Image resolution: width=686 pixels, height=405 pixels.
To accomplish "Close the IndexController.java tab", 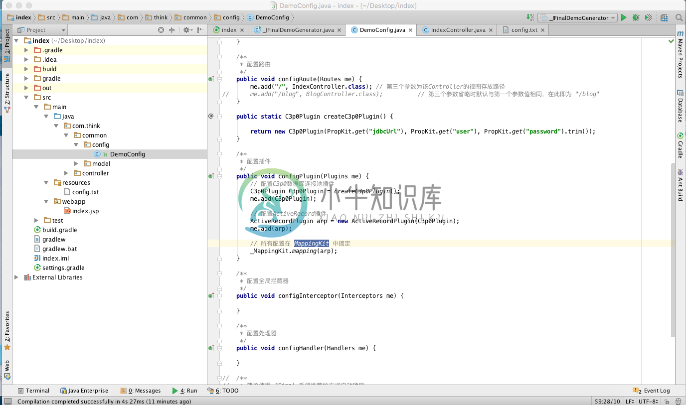I will coord(491,30).
